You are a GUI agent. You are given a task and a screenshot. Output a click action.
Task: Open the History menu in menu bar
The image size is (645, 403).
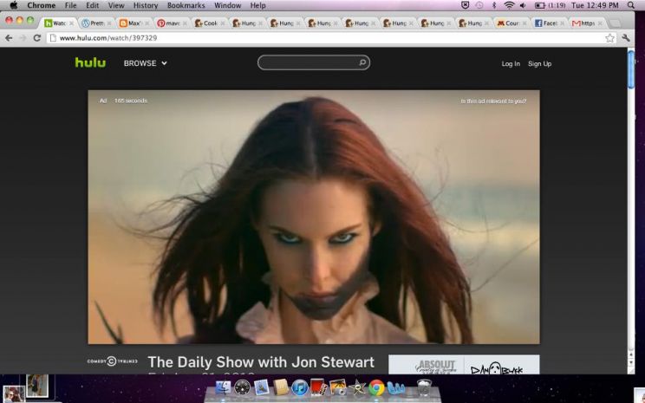click(x=145, y=5)
